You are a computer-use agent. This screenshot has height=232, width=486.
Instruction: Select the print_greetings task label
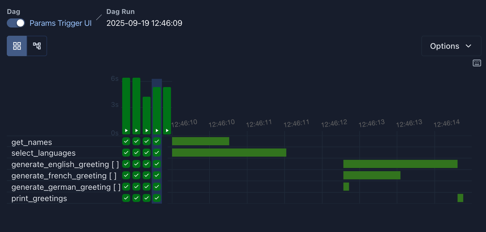pos(39,198)
